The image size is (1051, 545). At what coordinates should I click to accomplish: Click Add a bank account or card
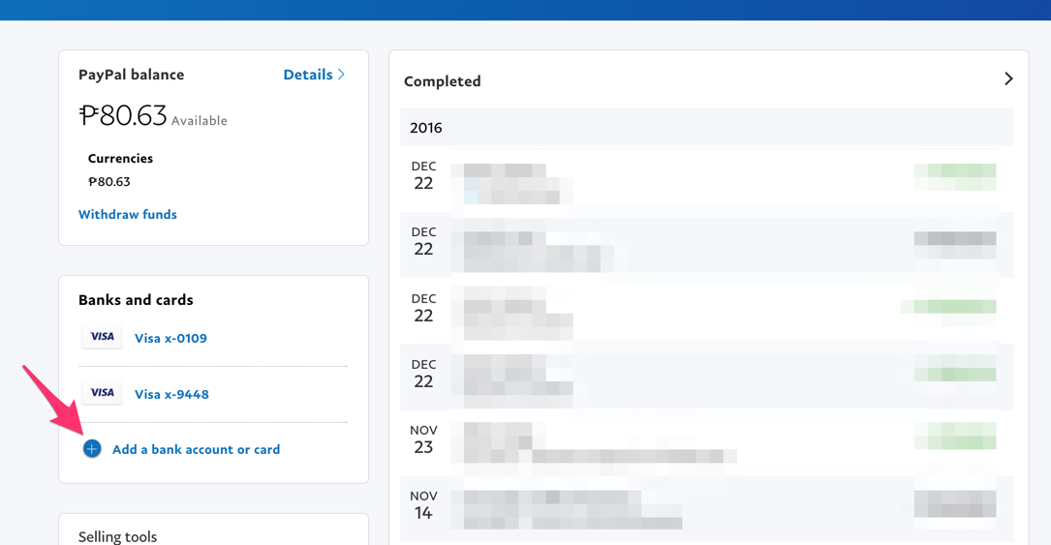tap(196, 449)
